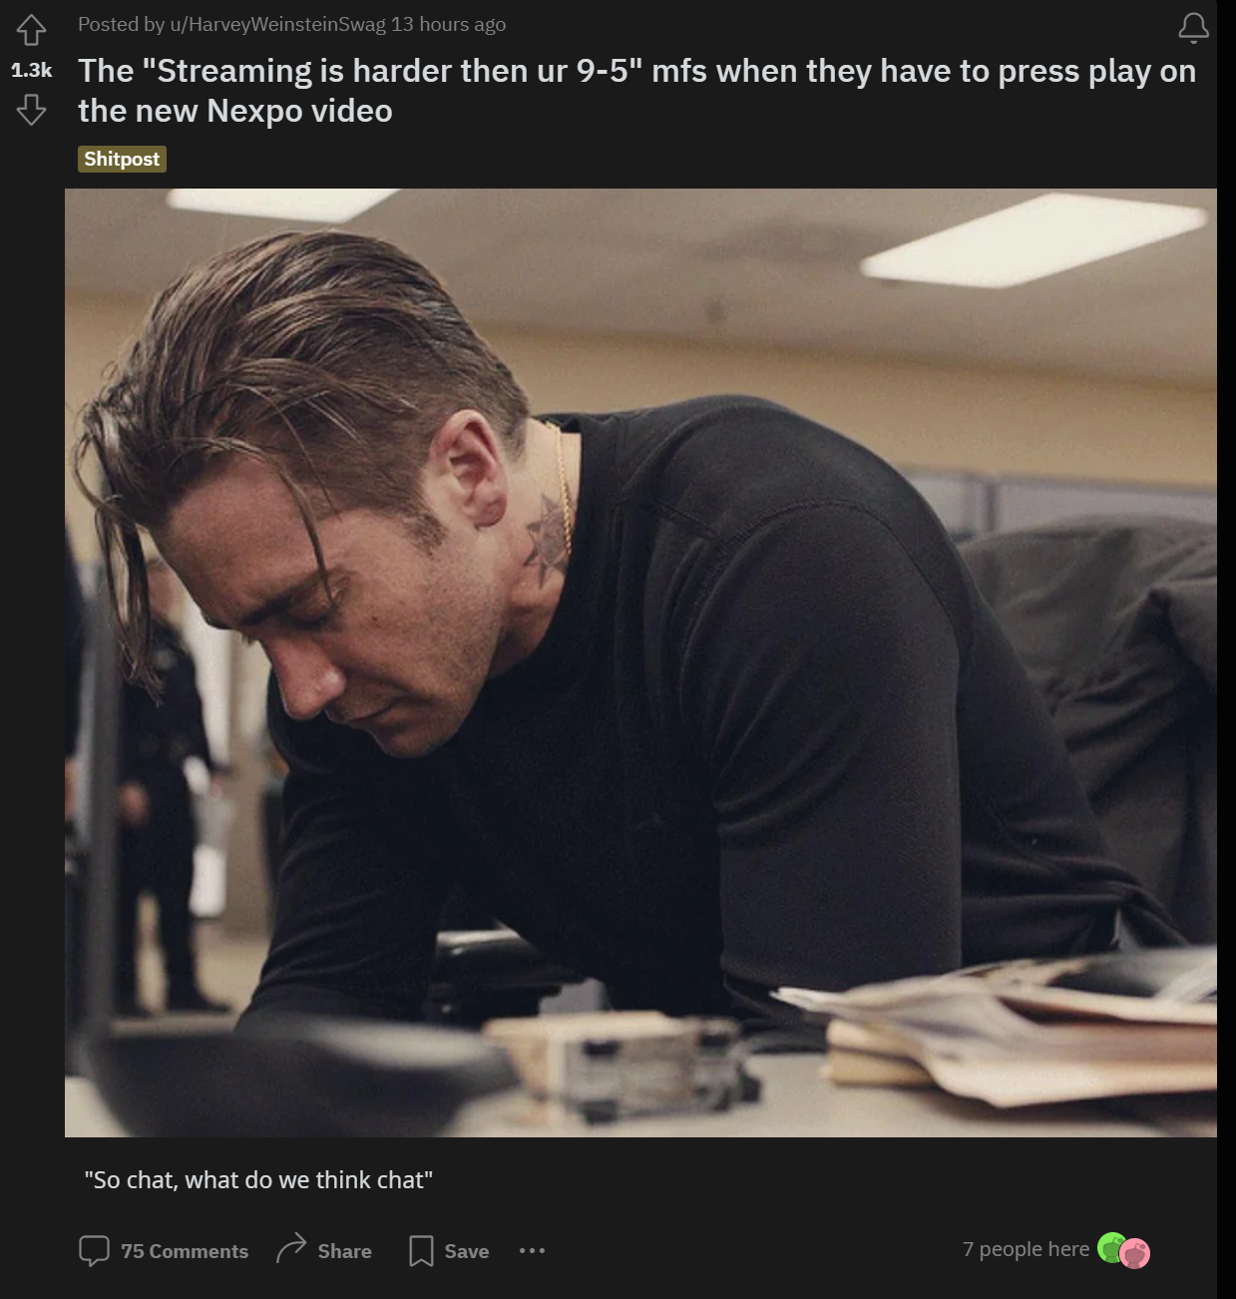This screenshot has width=1236, height=1299.
Task: Click the Share text button
Action: 344,1251
